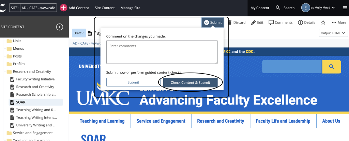The width and height of the screenshot is (349, 141).
Task: Click the Submit checkmark toolbar button
Action: point(213,22)
